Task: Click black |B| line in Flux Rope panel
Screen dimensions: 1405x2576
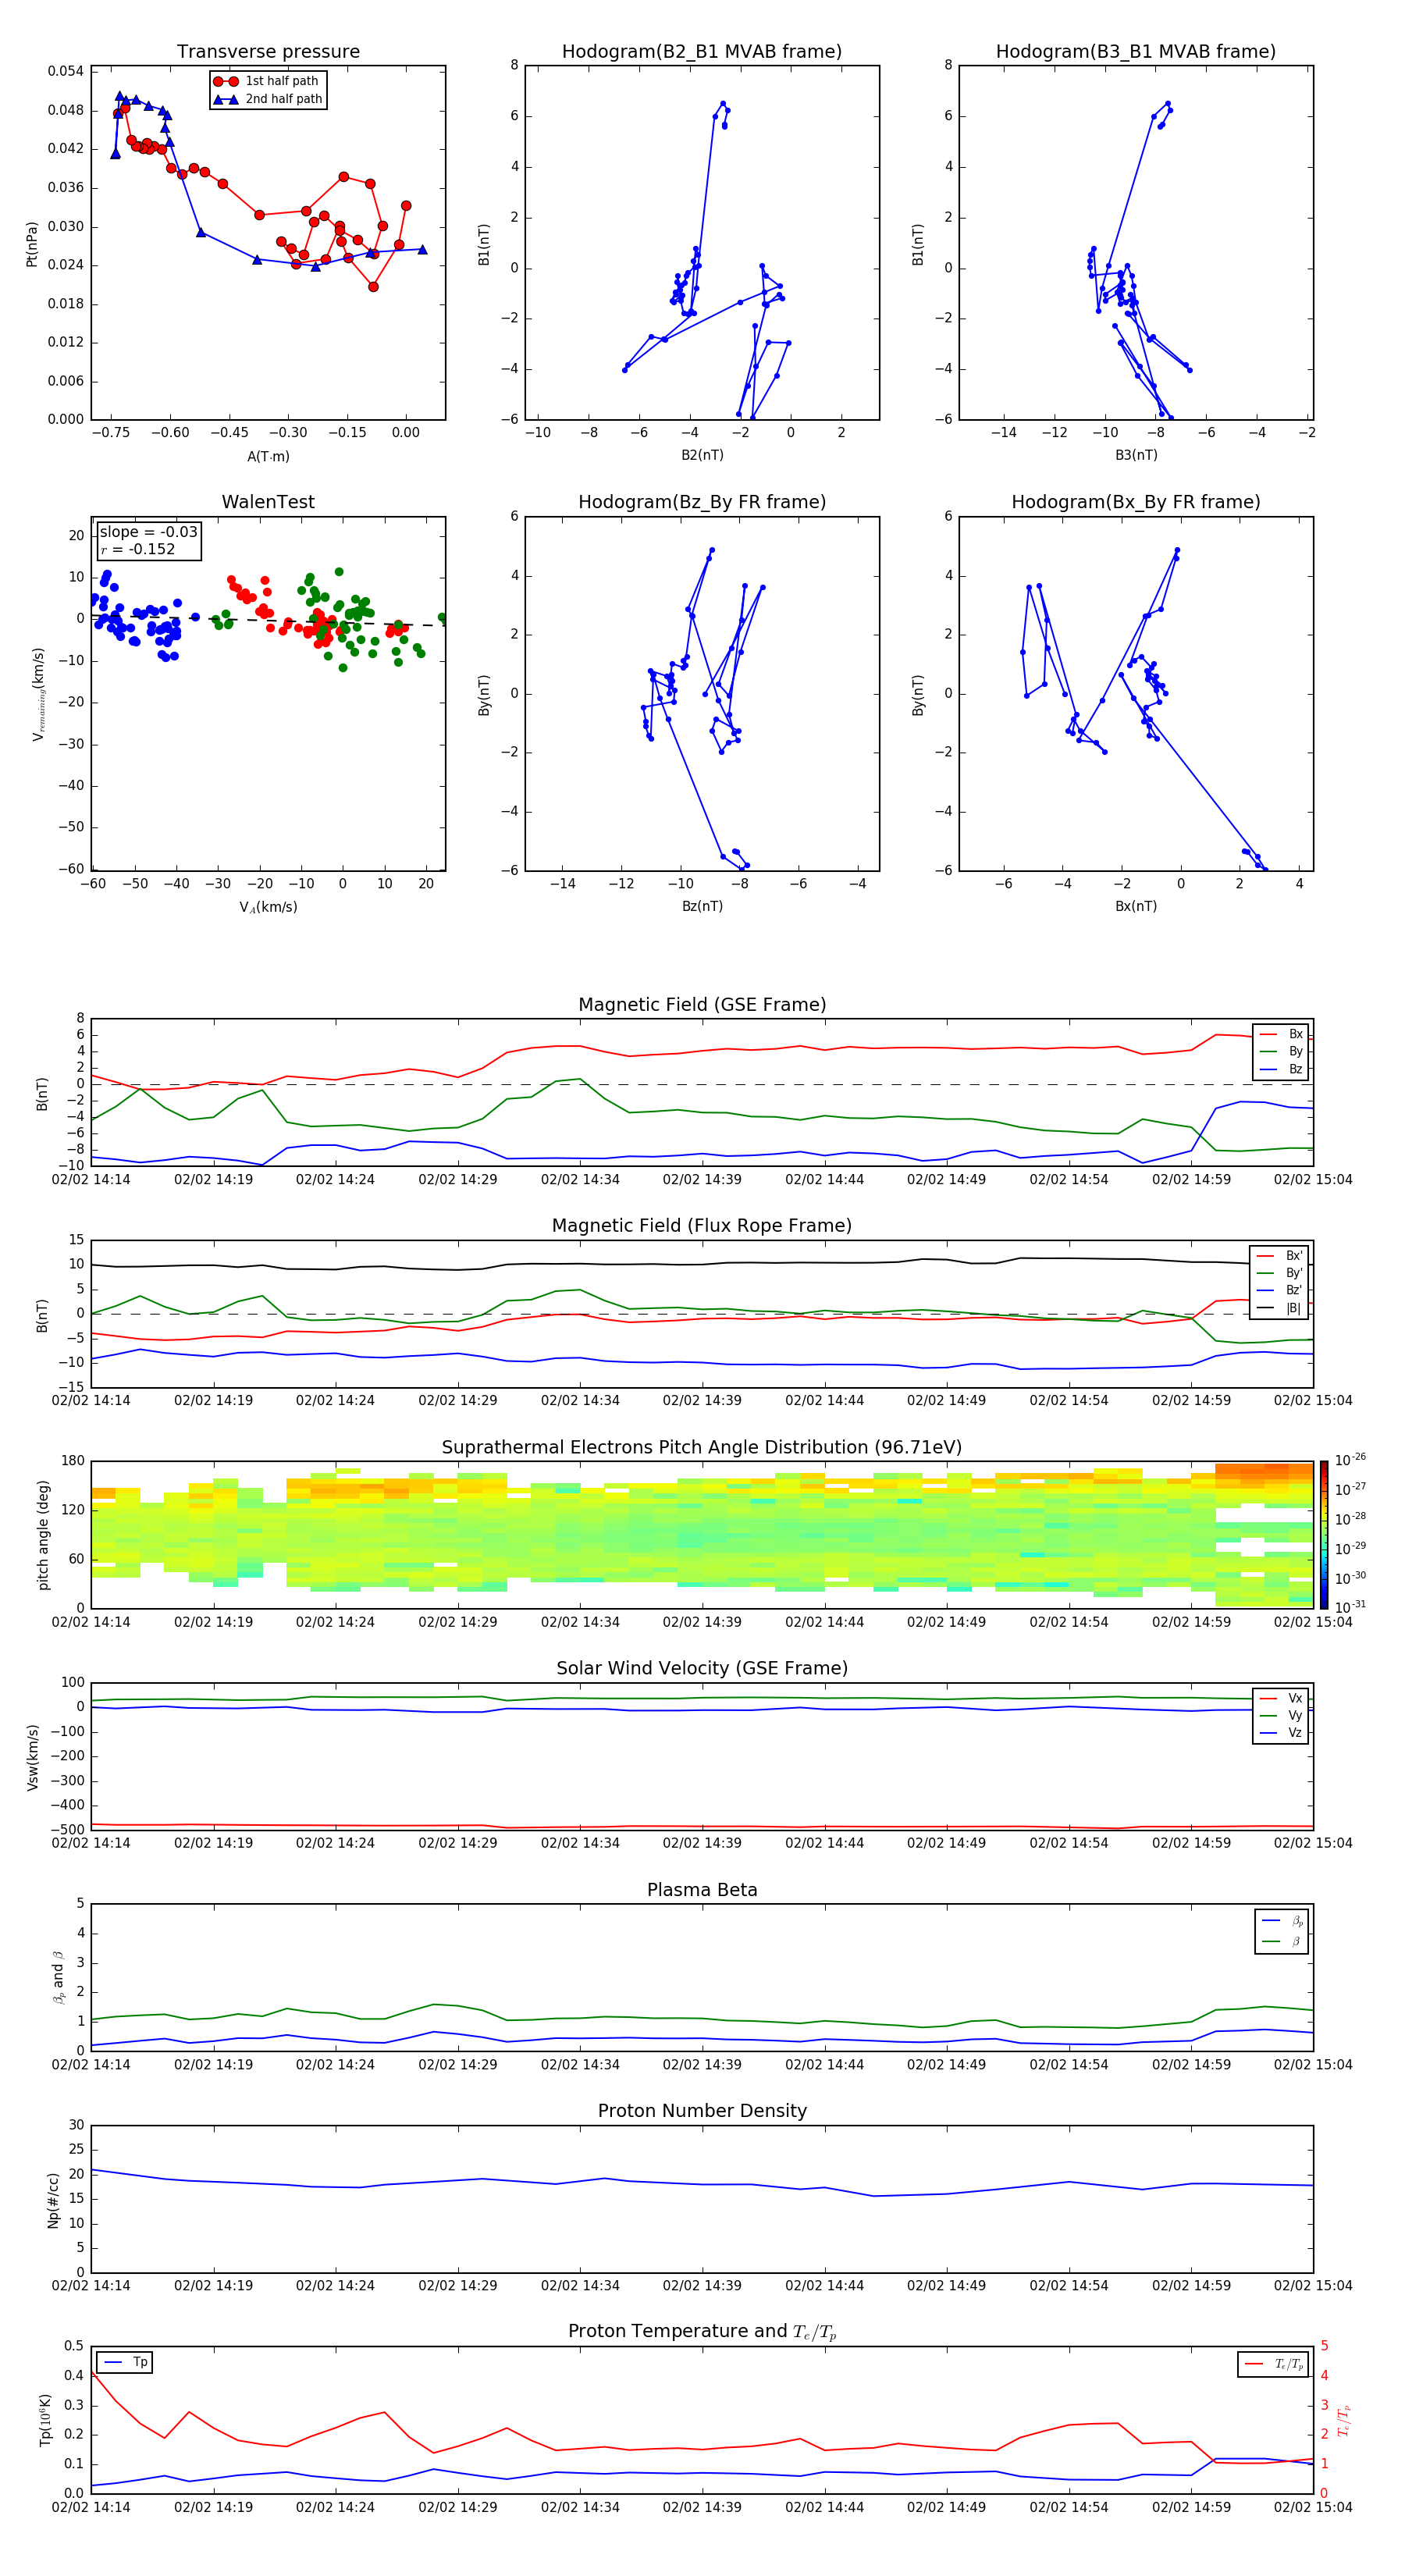Action: pyautogui.click(x=702, y=1264)
